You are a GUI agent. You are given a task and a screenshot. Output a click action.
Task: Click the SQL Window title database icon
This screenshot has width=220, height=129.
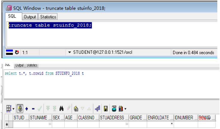click(x=9, y=8)
